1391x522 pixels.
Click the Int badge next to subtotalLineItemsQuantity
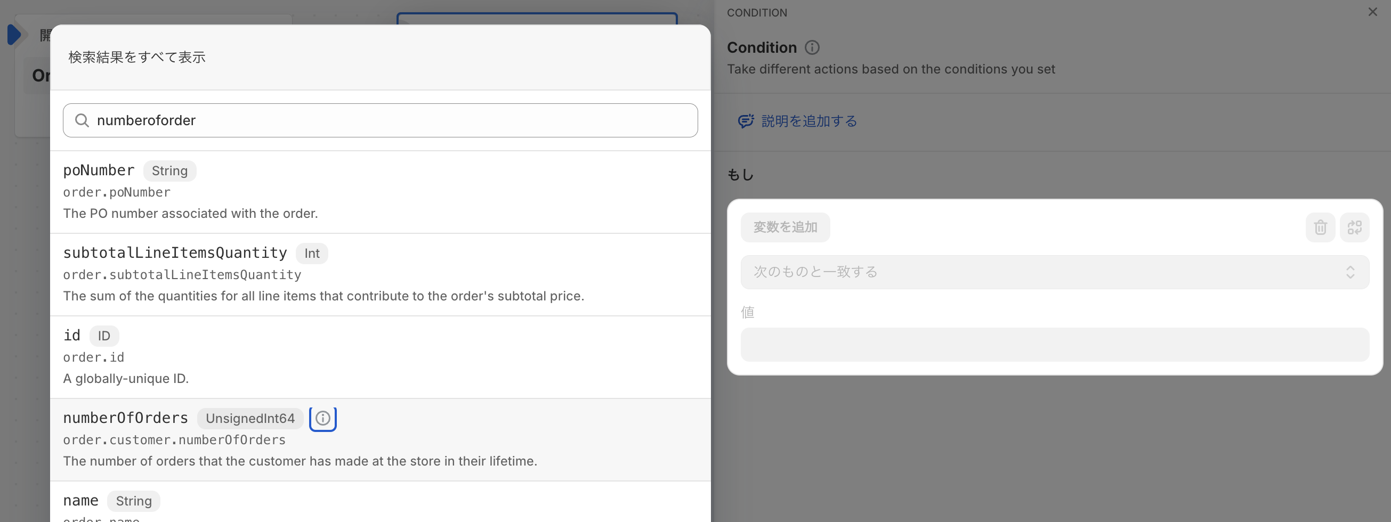click(312, 253)
